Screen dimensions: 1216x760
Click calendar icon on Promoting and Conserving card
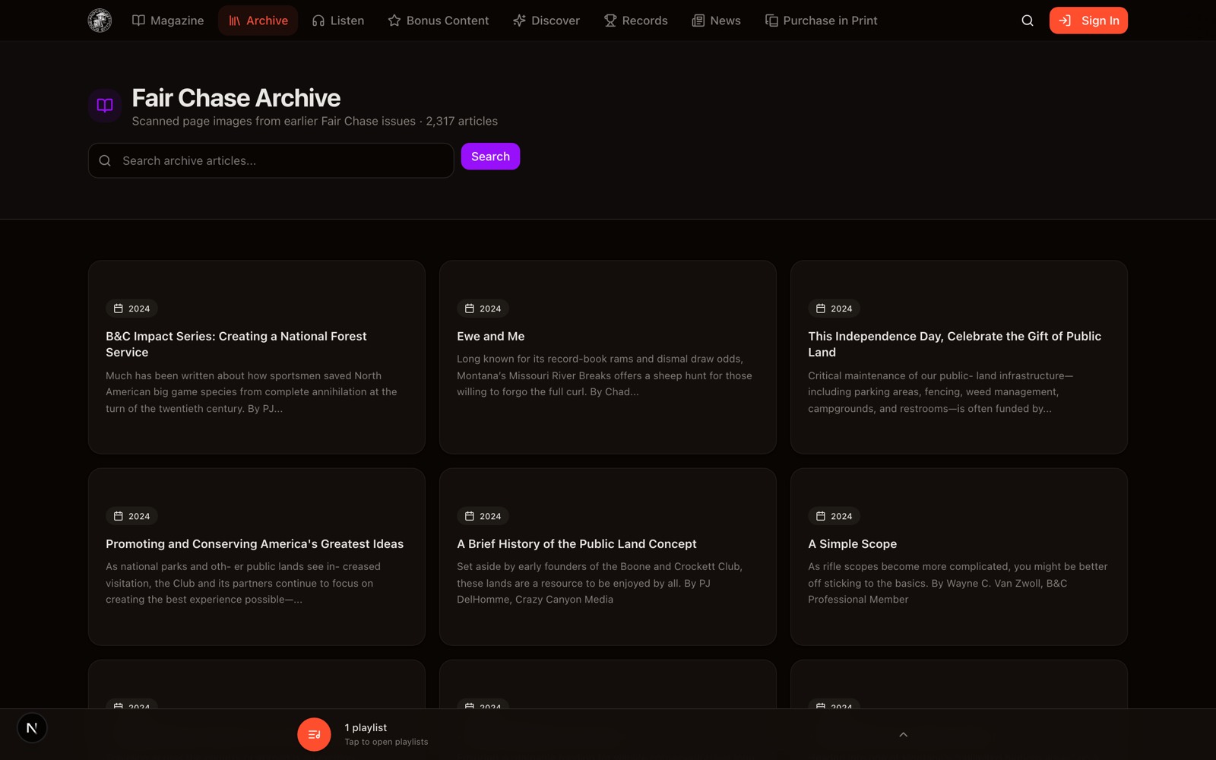point(119,516)
